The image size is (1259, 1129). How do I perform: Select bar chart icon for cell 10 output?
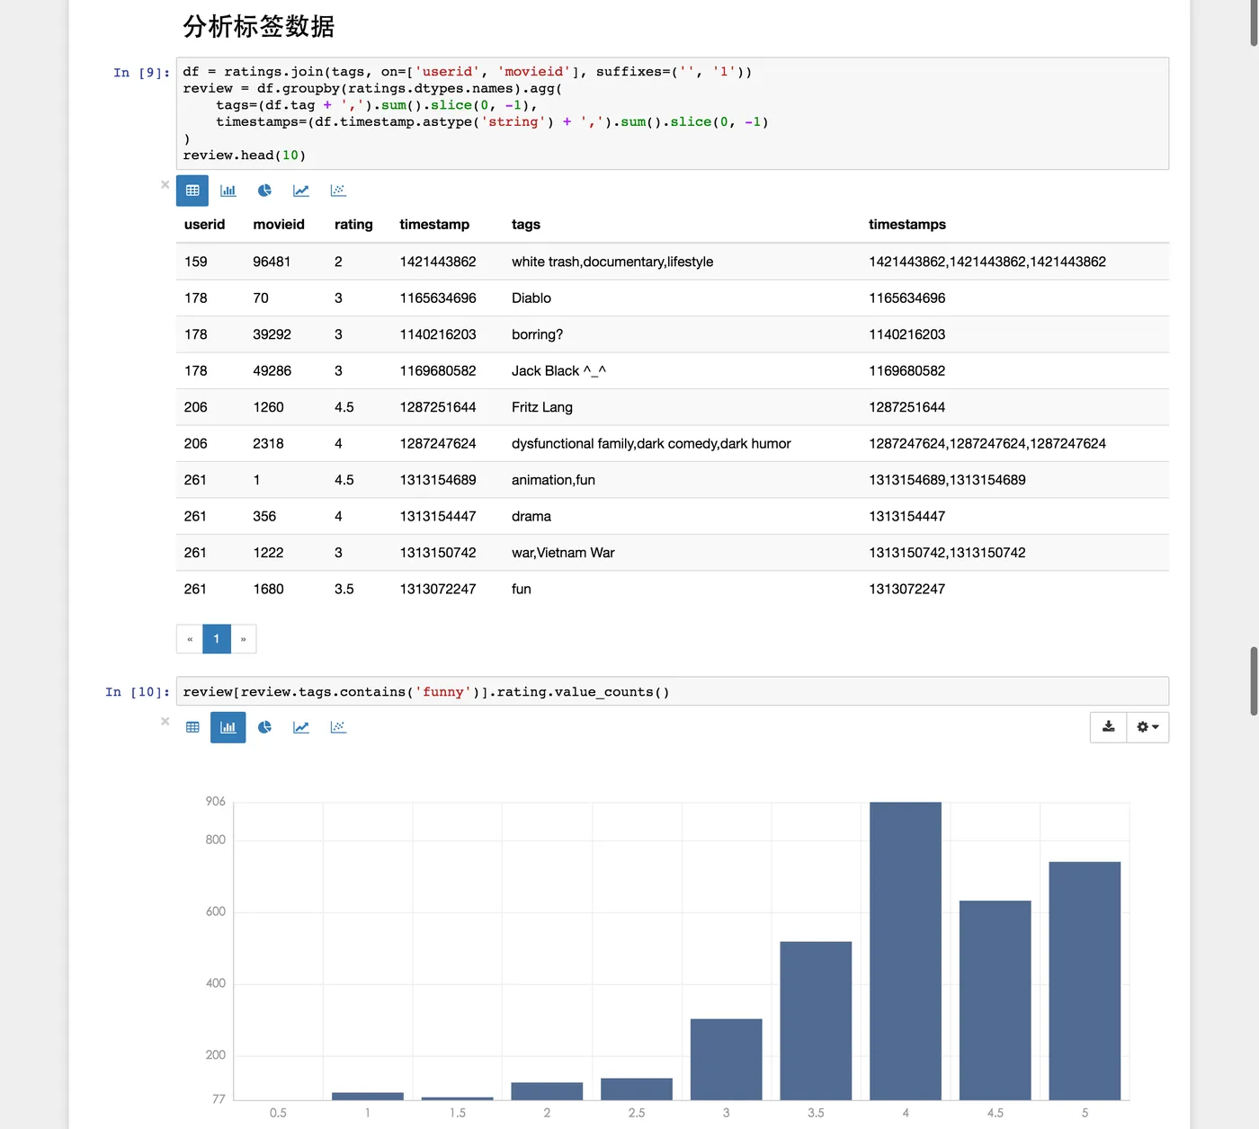coord(228,727)
